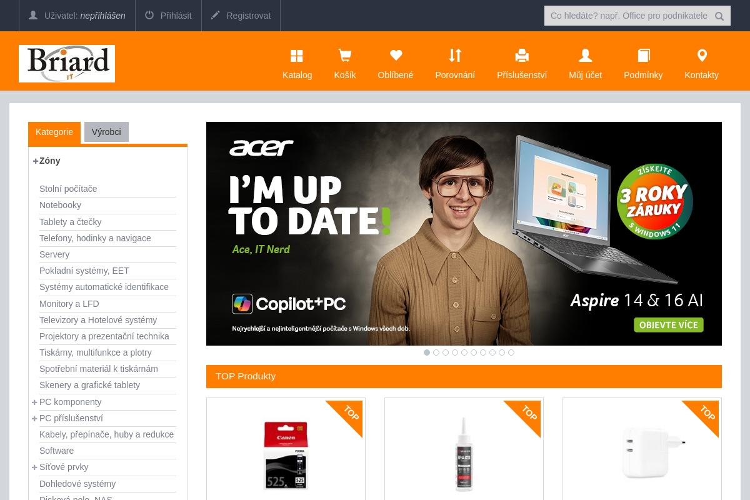Image resolution: width=750 pixels, height=500 pixels.
Task: Open Televizory a Hotelové systémy category
Action: (x=98, y=320)
